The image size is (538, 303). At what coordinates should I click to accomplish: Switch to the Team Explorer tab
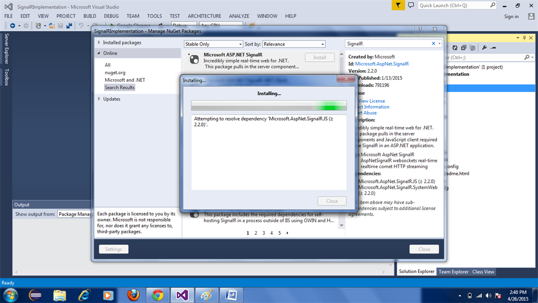click(x=453, y=272)
